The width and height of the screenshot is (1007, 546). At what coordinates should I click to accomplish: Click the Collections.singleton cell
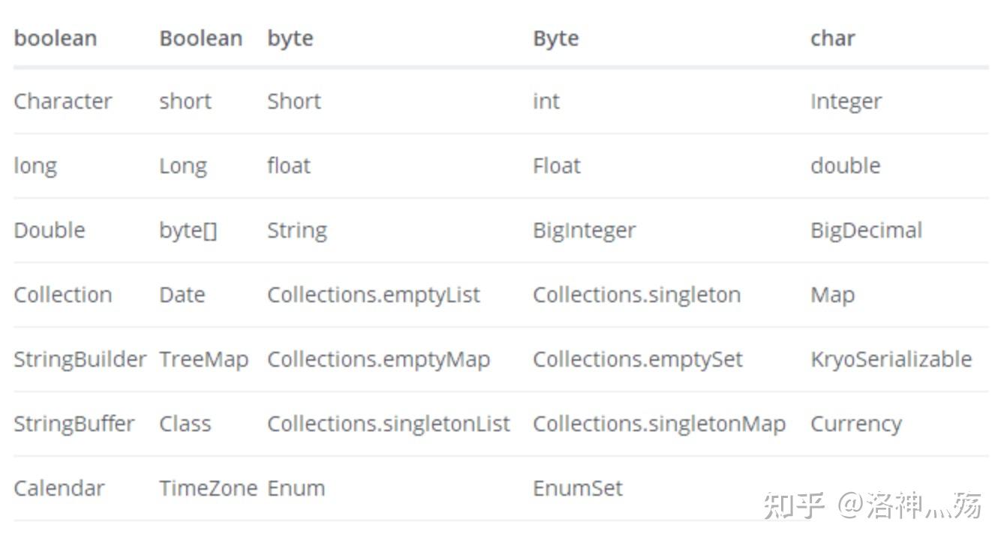(636, 295)
